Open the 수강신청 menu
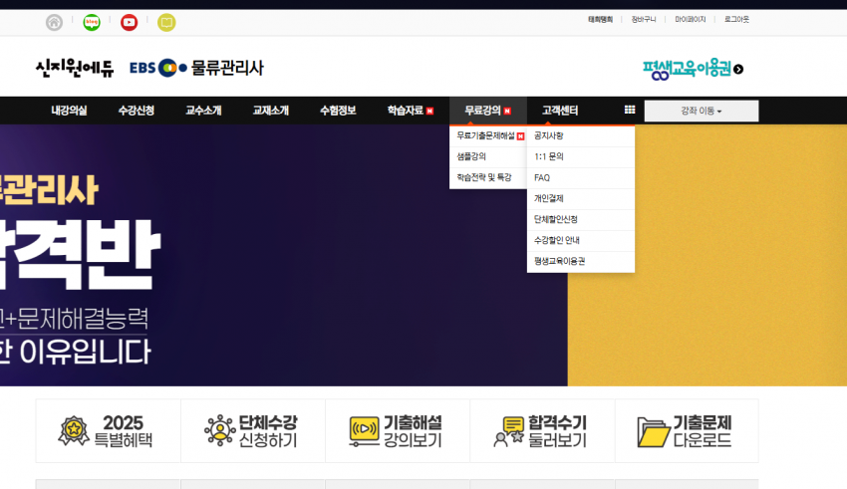The width and height of the screenshot is (847, 489). click(137, 111)
